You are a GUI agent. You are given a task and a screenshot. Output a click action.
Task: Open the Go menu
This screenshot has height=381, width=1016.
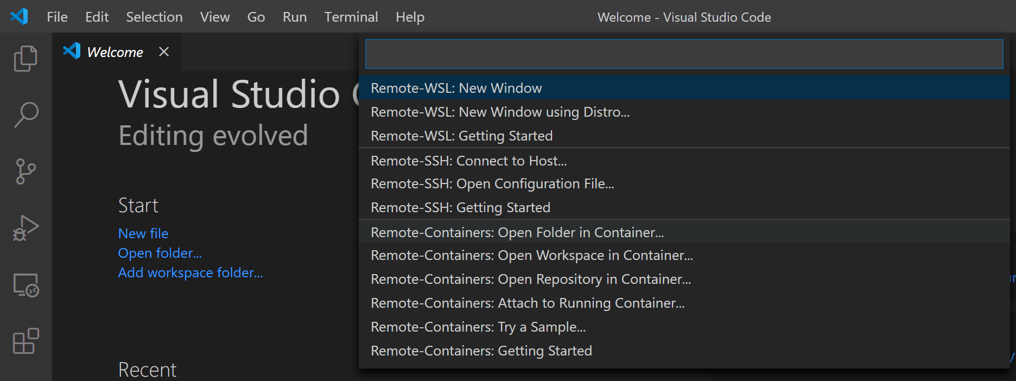click(256, 17)
